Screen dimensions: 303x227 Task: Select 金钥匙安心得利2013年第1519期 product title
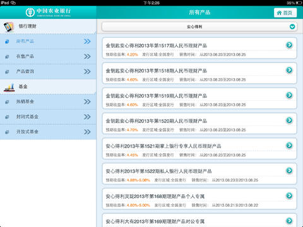pyautogui.click(x=157, y=96)
